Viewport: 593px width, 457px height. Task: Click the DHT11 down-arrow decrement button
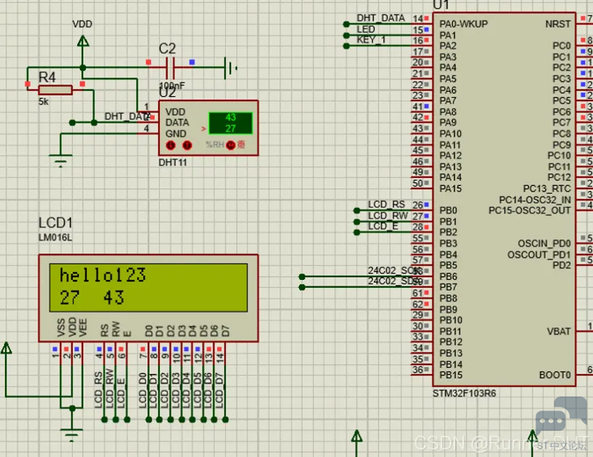coord(171,145)
